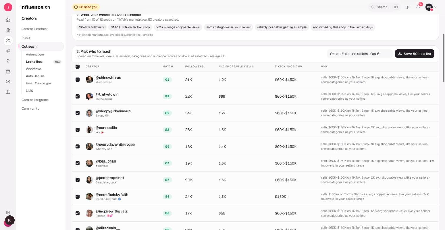Screen dimensions: 445x230
Task: Uncheck the @bea_phan row checkbox
Action: [78, 163]
